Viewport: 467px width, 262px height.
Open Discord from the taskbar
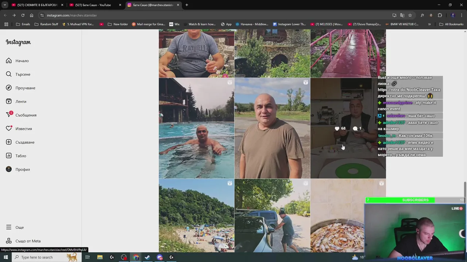click(x=159, y=257)
